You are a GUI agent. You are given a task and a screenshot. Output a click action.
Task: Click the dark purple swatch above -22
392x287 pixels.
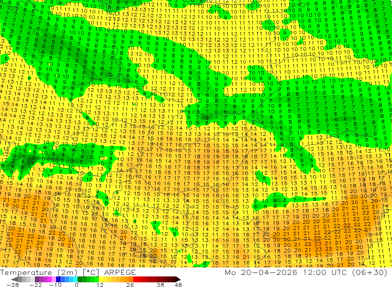37,279
